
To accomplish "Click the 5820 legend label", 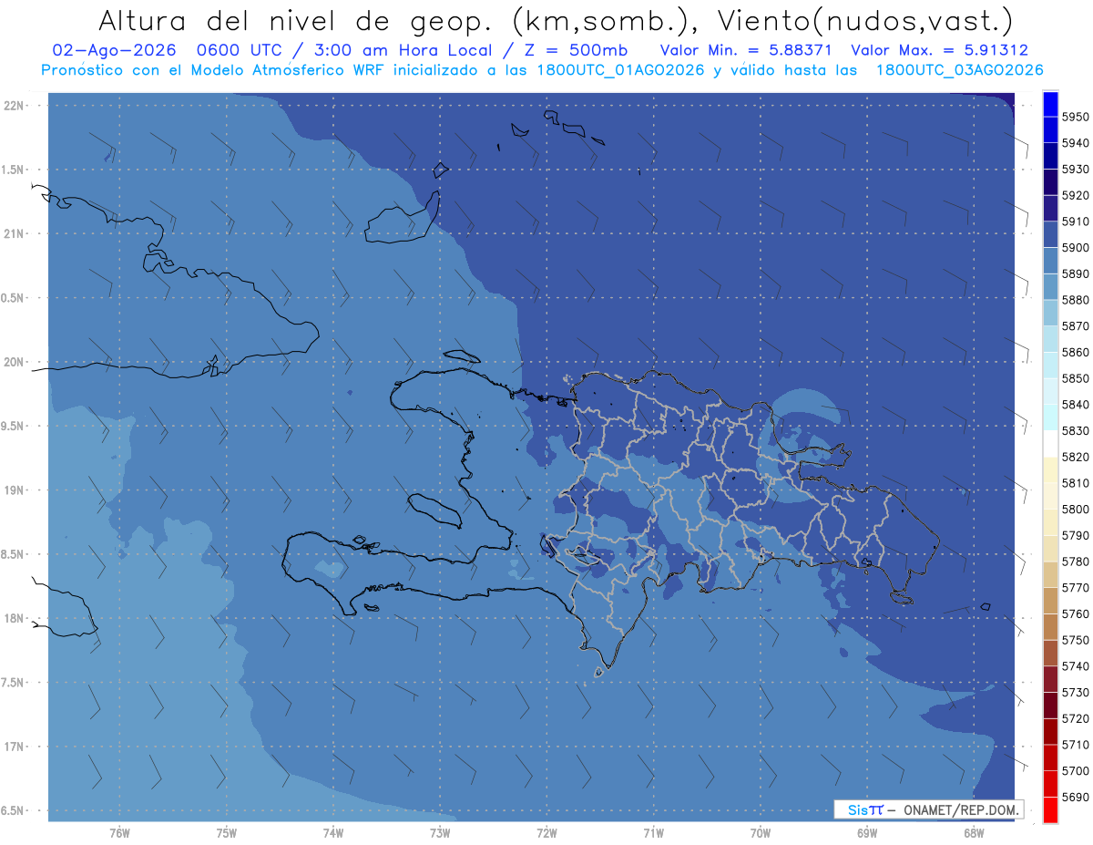I will pyautogui.click(x=1076, y=457).
